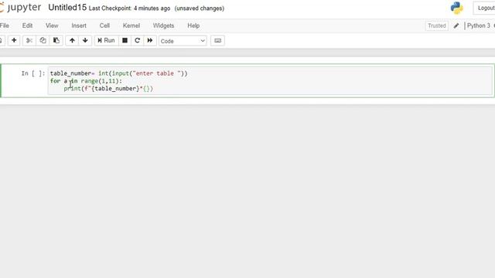The image size is (495, 278).
Task: Click the Last Checkpoint status text
Action: [x=129, y=8]
